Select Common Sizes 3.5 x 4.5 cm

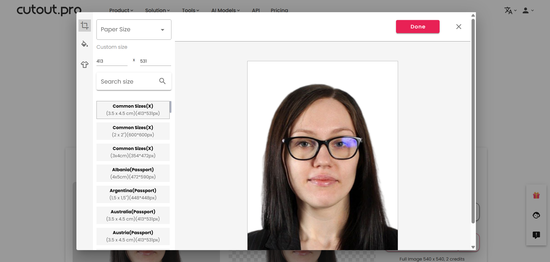click(x=133, y=110)
